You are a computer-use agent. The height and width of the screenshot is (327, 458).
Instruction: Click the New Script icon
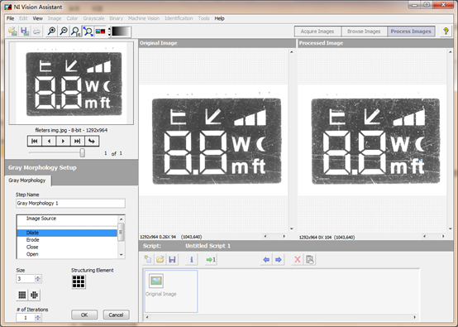(x=148, y=259)
